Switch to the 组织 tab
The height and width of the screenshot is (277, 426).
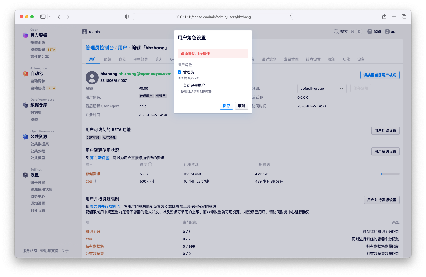(107, 59)
